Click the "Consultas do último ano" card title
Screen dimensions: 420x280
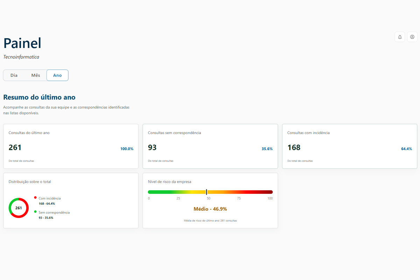[29, 133]
